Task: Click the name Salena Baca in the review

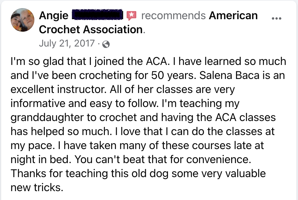Action: pos(229,75)
